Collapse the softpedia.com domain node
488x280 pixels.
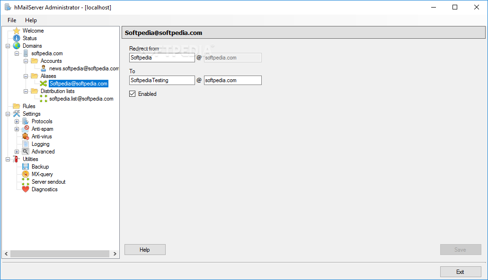[x=17, y=53]
